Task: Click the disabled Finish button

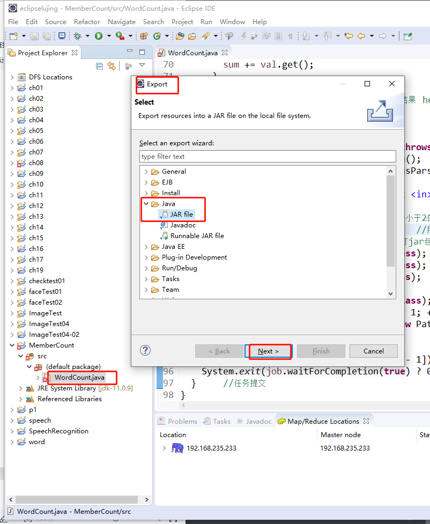Action: click(321, 351)
